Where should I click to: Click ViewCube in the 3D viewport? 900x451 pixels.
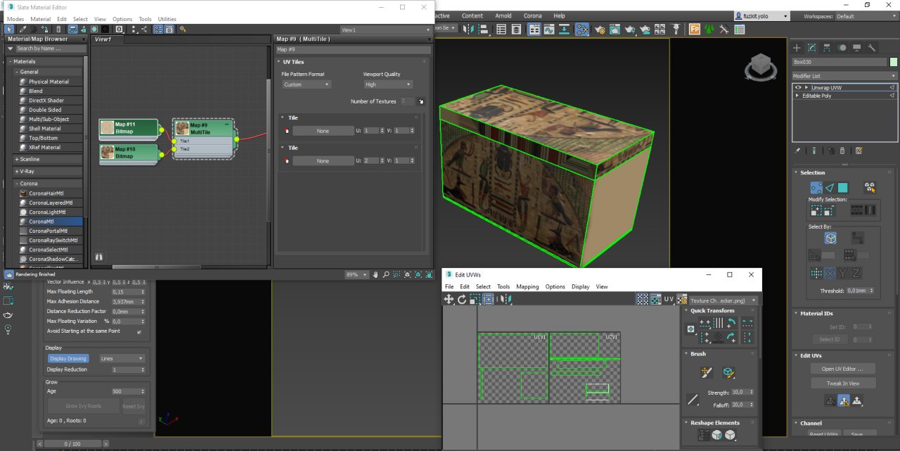(x=761, y=67)
